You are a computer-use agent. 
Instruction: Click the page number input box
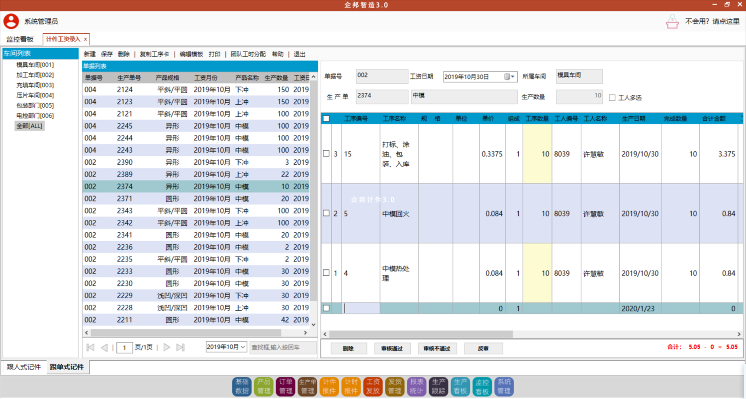pyautogui.click(x=124, y=347)
